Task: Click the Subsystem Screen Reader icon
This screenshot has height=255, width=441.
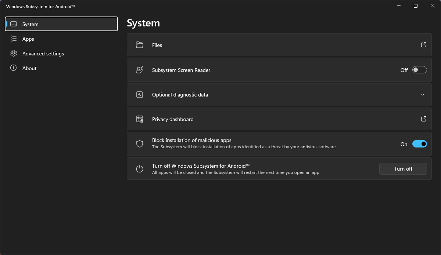Action: pyautogui.click(x=139, y=70)
